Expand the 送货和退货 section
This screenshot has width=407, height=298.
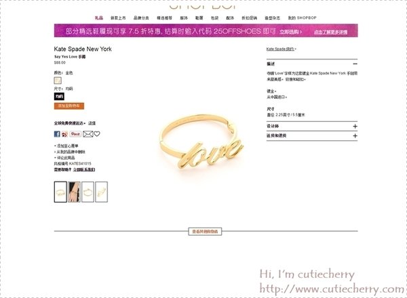tap(312, 135)
